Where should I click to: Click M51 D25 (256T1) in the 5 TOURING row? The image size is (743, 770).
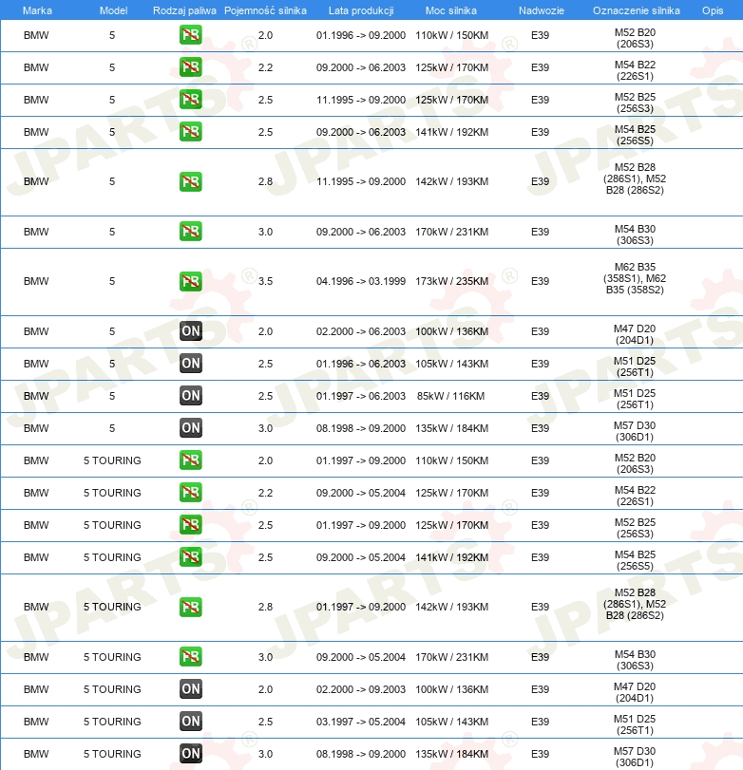635,724
